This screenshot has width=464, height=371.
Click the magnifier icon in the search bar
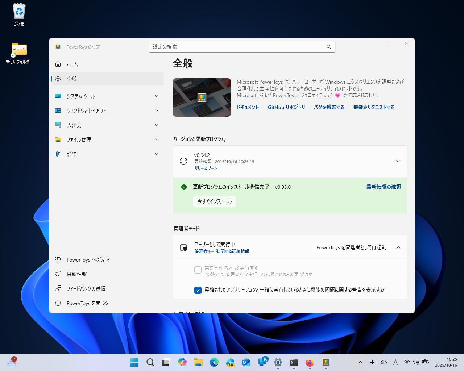(x=328, y=46)
